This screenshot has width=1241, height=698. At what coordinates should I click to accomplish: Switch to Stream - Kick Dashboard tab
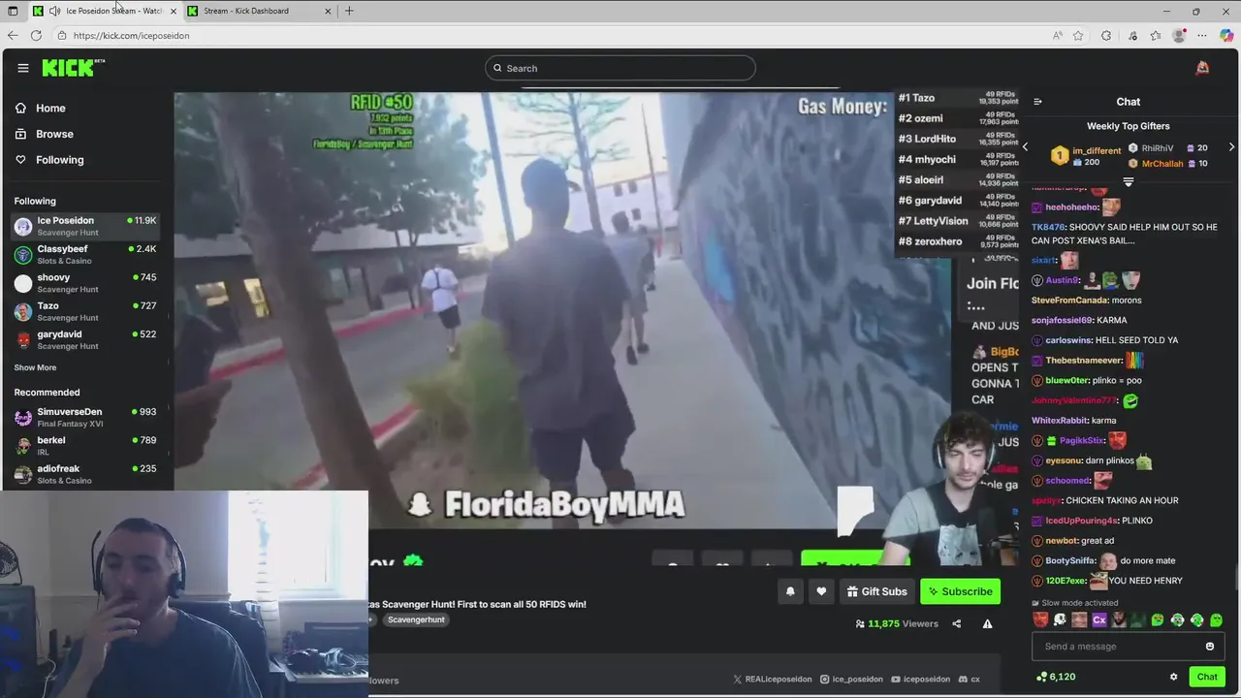[260, 11]
